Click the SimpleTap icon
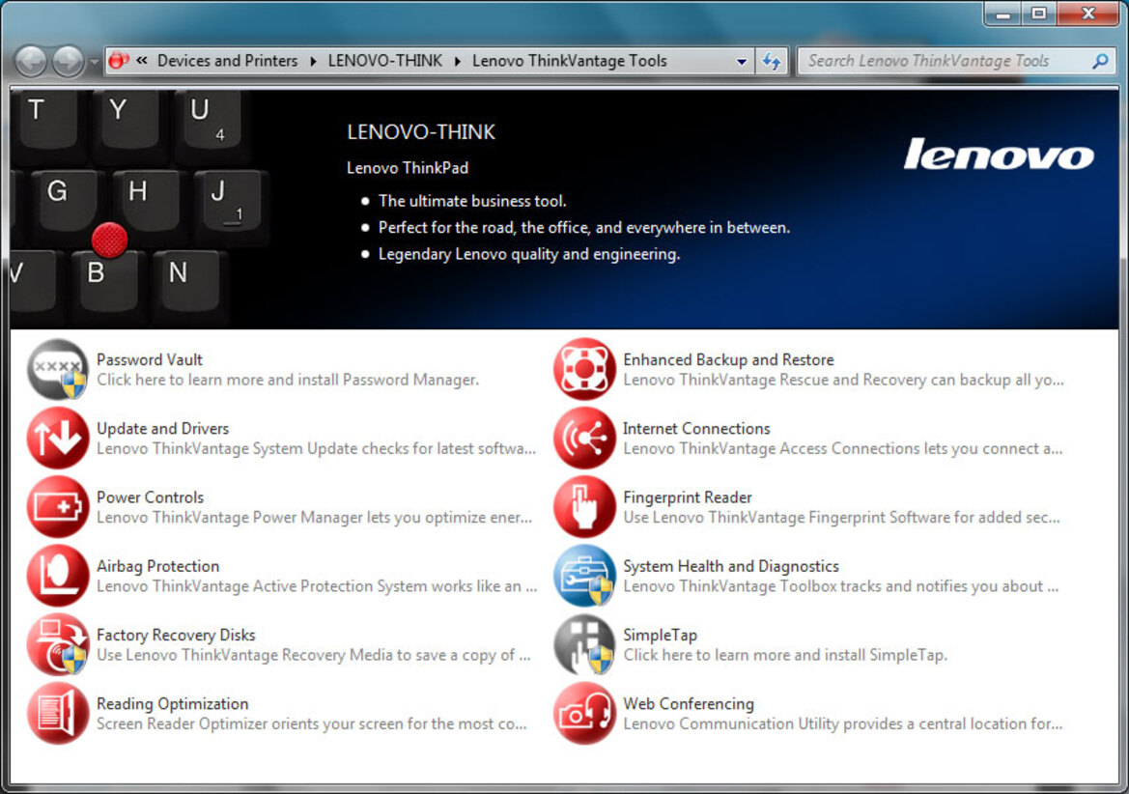Image resolution: width=1129 pixels, height=794 pixels. coord(584,644)
